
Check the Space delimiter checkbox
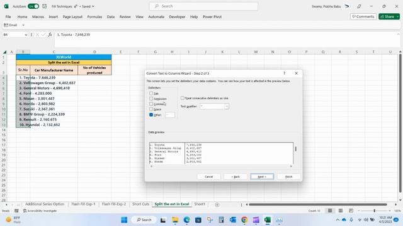pos(151,109)
